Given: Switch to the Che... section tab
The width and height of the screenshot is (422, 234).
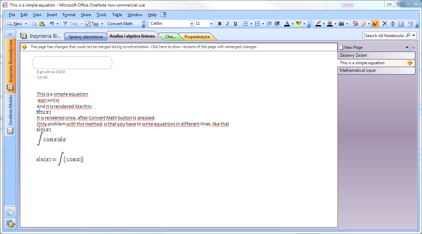Looking at the screenshot, I should pyautogui.click(x=170, y=37).
